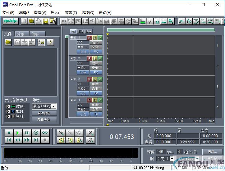225x171 pixels.
Task: Open a session with the toolbar folder icon
Action: (31, 21)
